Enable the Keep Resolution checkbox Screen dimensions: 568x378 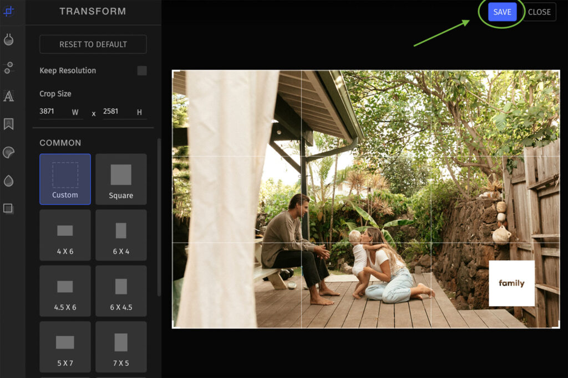click(142, 70)
